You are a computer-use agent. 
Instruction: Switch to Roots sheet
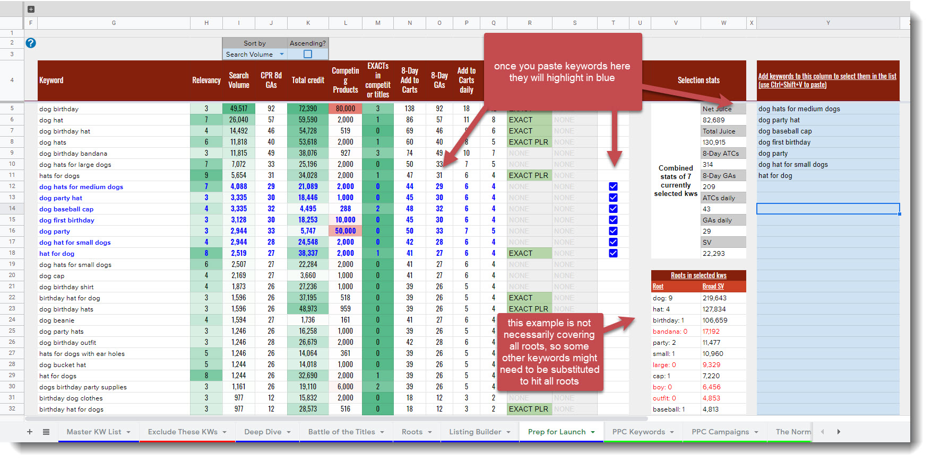click(x=412, y=432)
